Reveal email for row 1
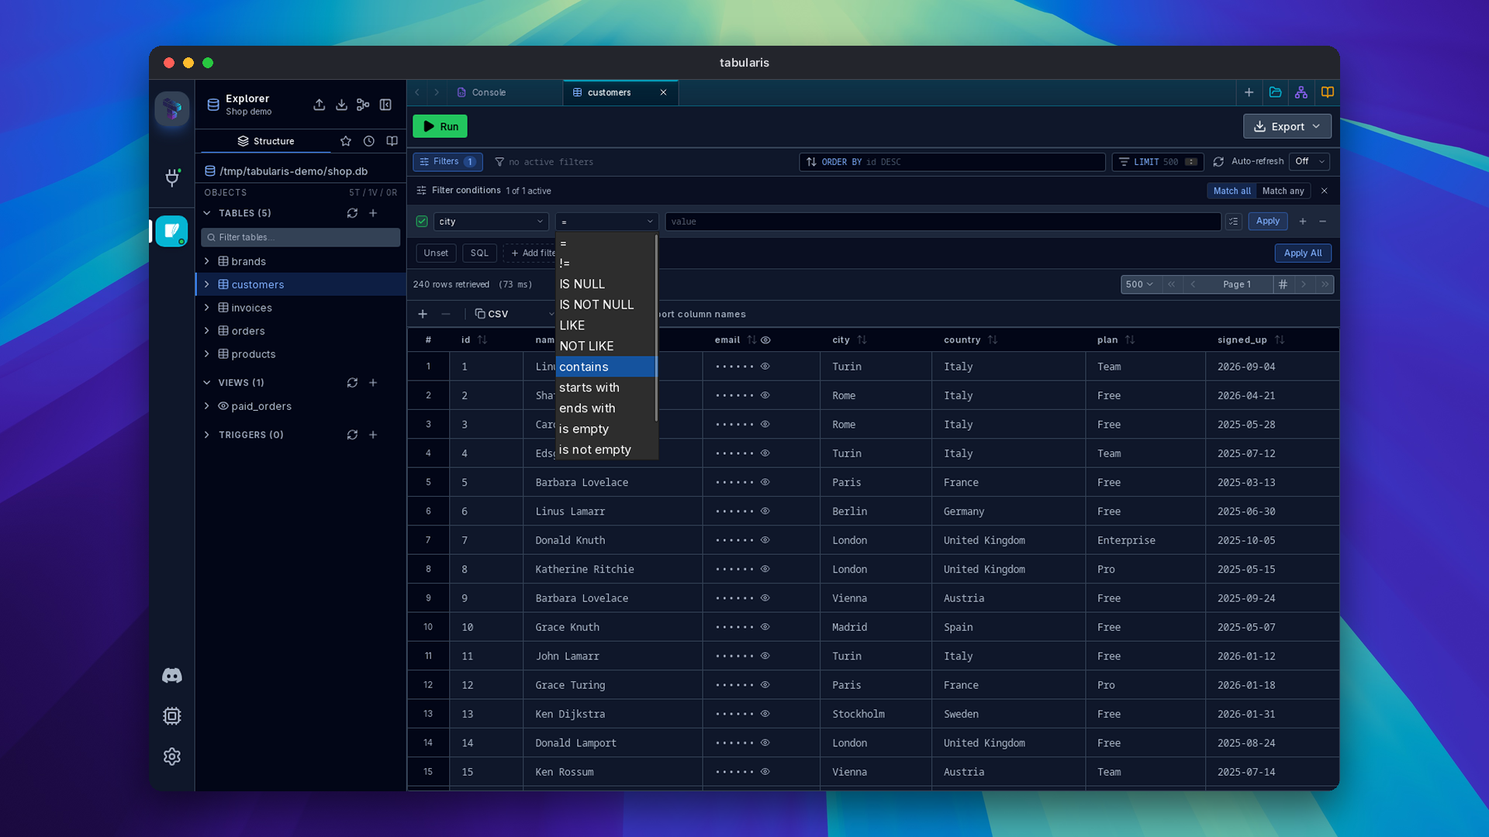 pos(765,367)
